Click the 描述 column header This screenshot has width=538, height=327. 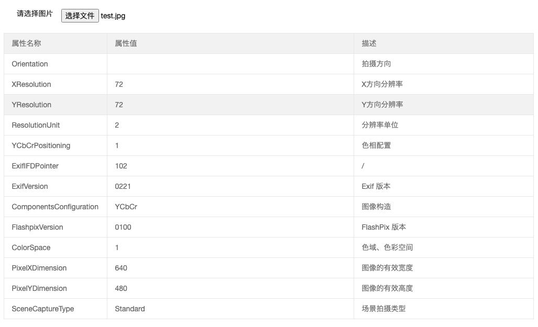click(369, 43)
